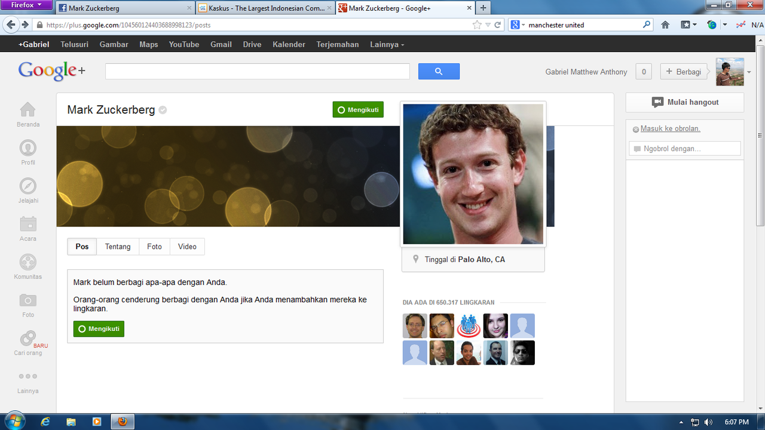Viewport: 765px width, 430px height.
Task: Launch Internet Explorer from the taskbar
Action: [x=45, y=422]
